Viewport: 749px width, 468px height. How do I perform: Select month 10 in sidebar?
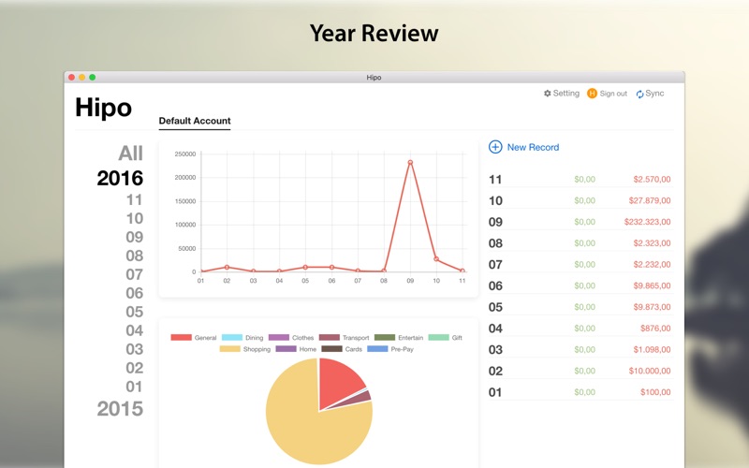point(134,218)
